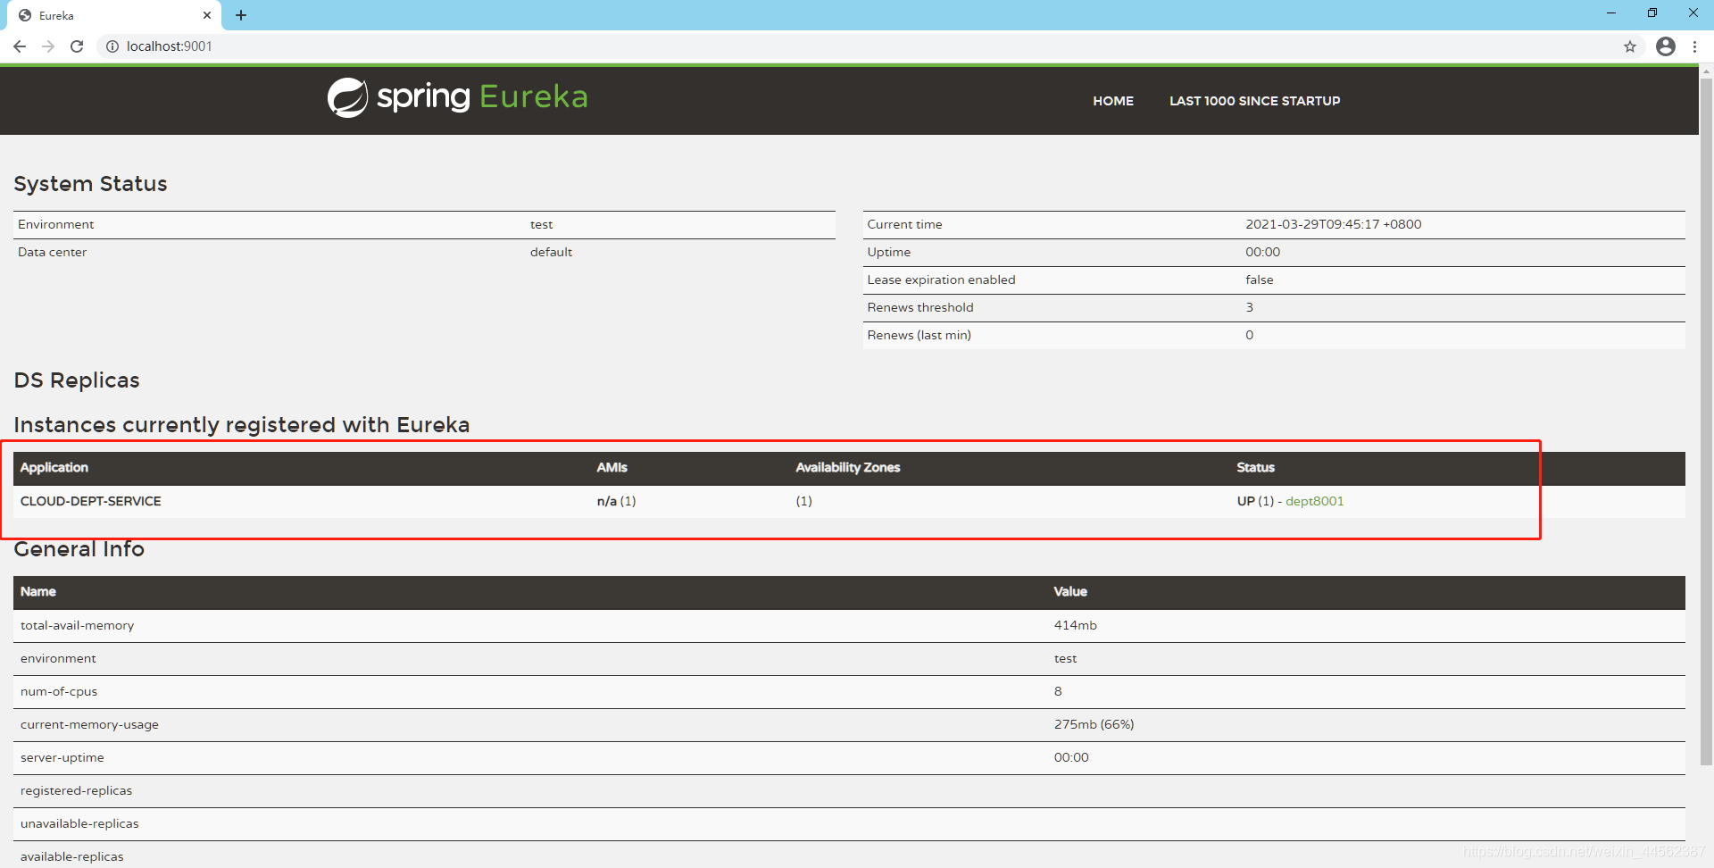Select the '414mb' memory value
1714x868 pixels.
tap(1076, 625)
